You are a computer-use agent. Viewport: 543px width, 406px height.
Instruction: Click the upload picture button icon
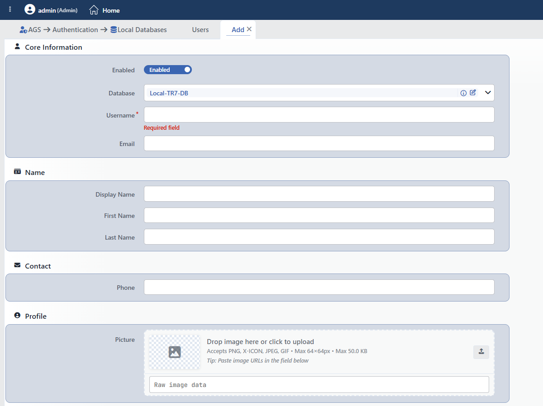[481, 352]
